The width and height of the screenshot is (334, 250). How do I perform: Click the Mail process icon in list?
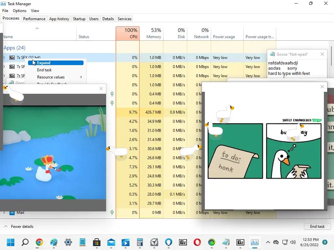click(12, 213)
